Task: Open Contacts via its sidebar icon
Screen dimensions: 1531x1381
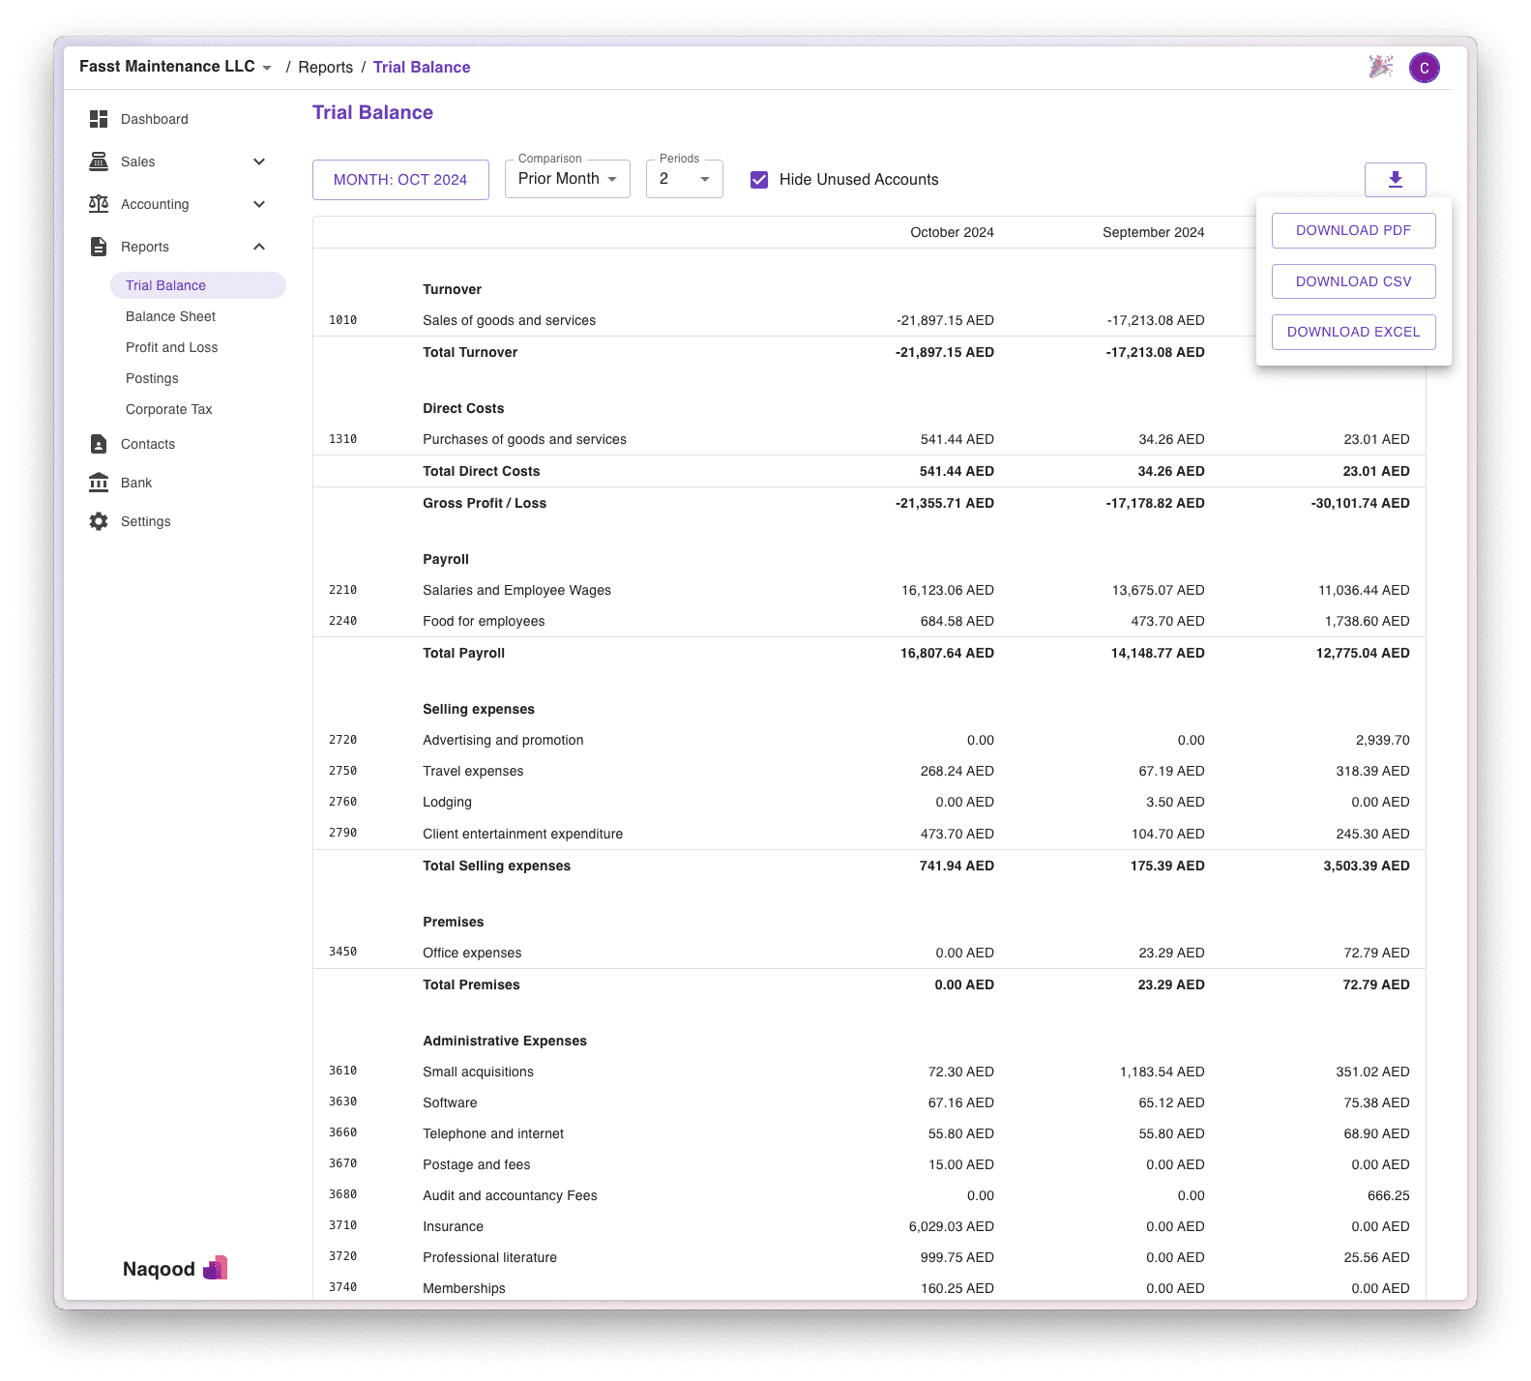Action: click(x=99, y=444)
